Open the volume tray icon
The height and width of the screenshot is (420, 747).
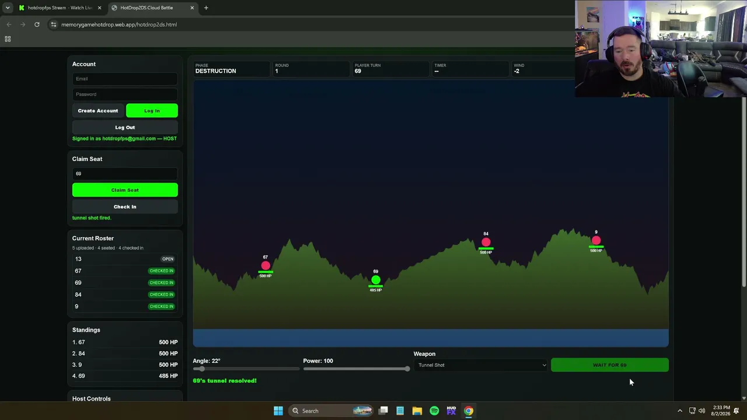(702, 411)
